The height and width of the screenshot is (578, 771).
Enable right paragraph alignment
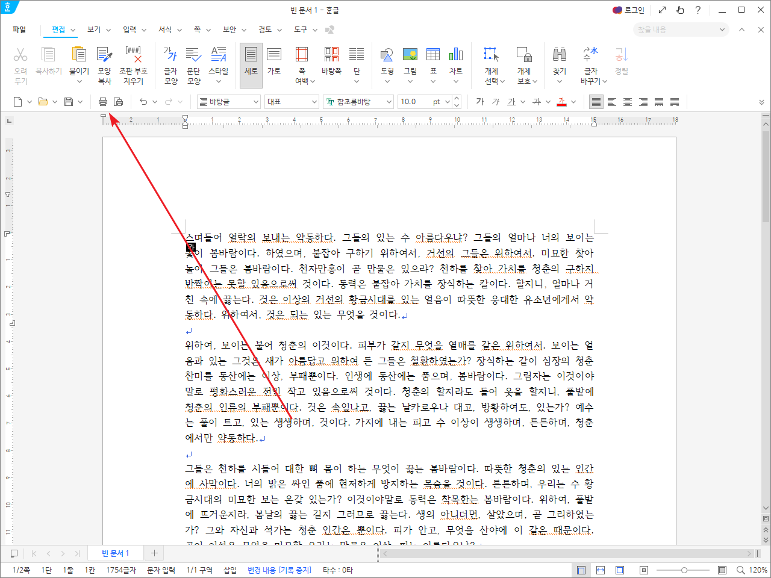(643, 102)
